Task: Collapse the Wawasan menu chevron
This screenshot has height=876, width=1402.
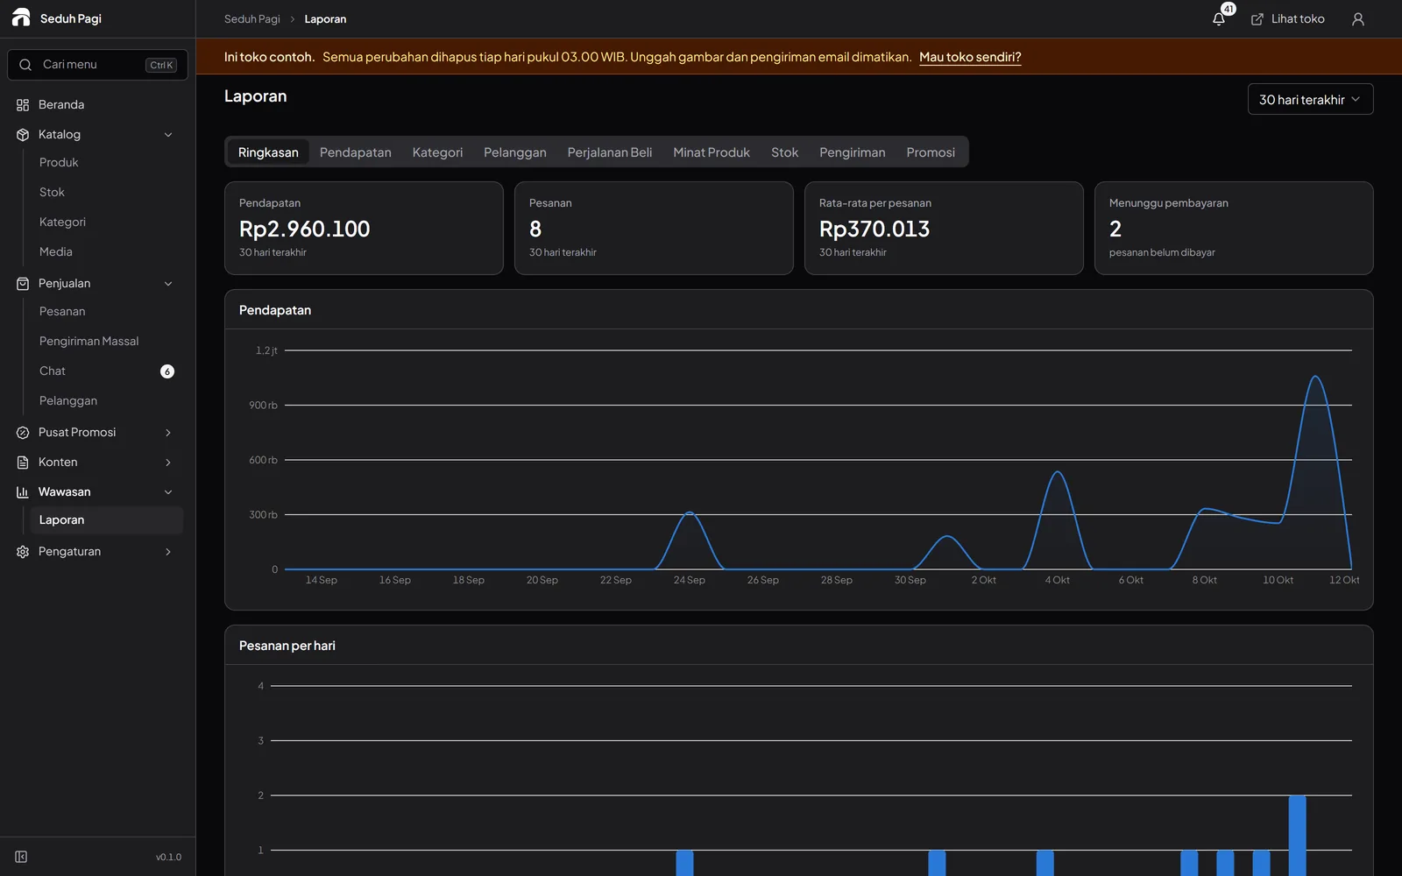Action: tap(168, 492)
